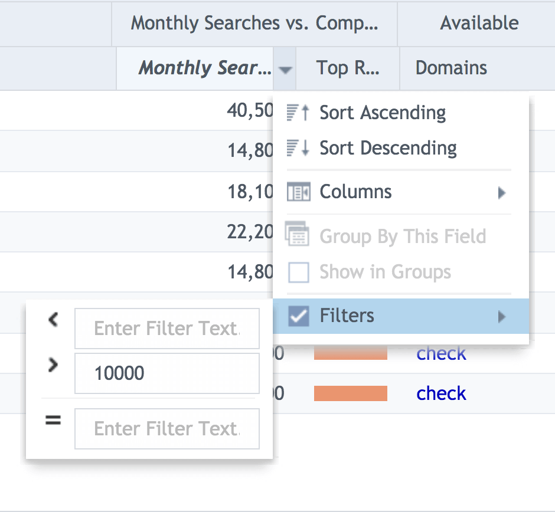
Task: Open the Monthly Searches column dropdown arrow
Action: click(285, 69)
